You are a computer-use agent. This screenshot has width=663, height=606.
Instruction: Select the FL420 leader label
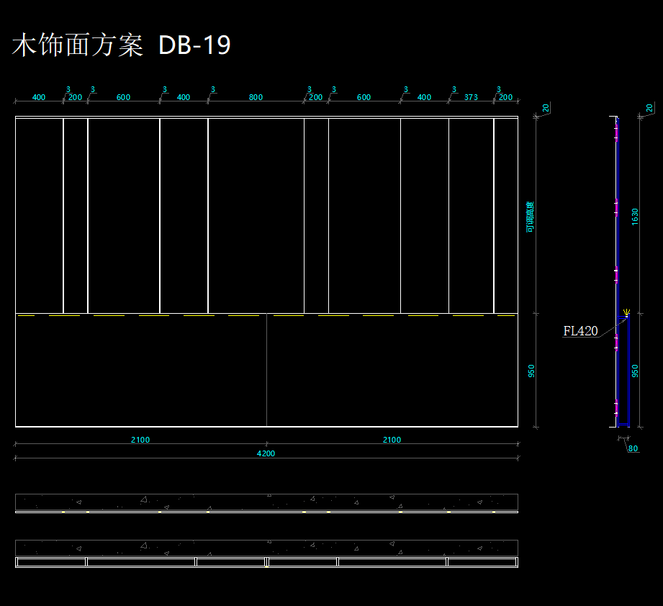580,331
